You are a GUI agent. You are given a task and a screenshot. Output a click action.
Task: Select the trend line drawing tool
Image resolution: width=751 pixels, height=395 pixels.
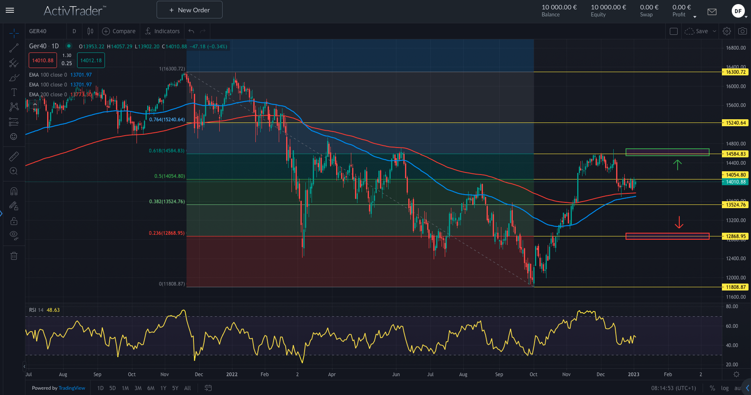coord(14,48)
